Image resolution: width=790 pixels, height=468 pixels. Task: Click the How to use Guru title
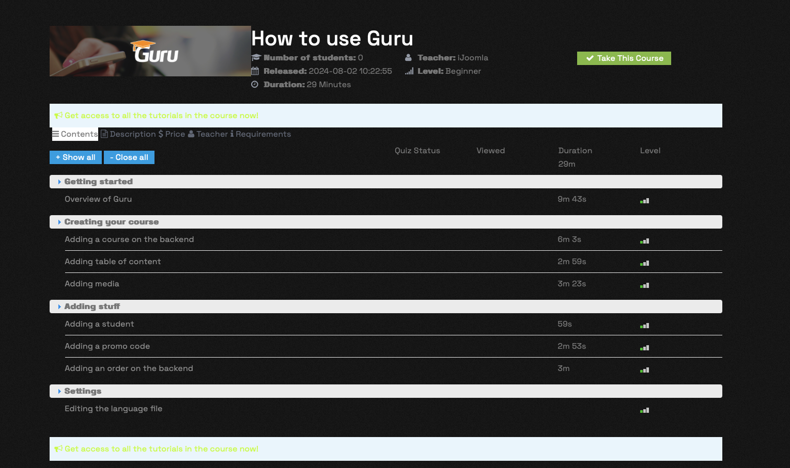pos(332,39)
